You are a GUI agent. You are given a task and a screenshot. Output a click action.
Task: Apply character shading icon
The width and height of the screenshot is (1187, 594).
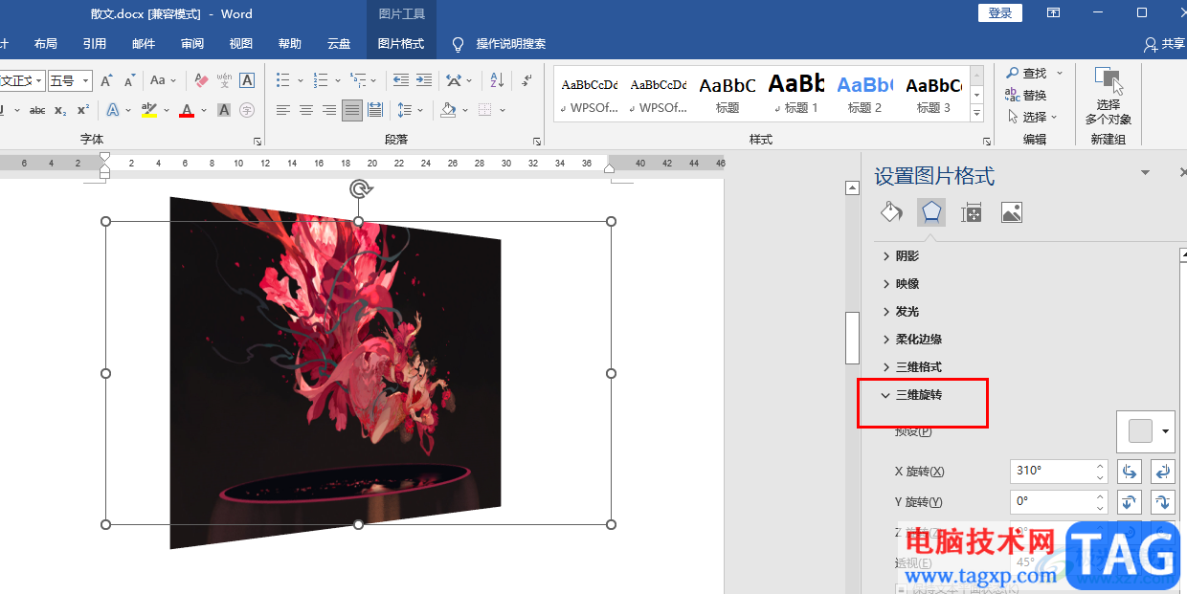pos(224,110)
